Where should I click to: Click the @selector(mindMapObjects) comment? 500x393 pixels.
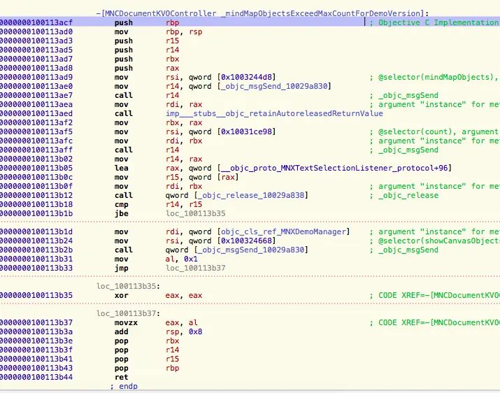[x=435, y=77]
